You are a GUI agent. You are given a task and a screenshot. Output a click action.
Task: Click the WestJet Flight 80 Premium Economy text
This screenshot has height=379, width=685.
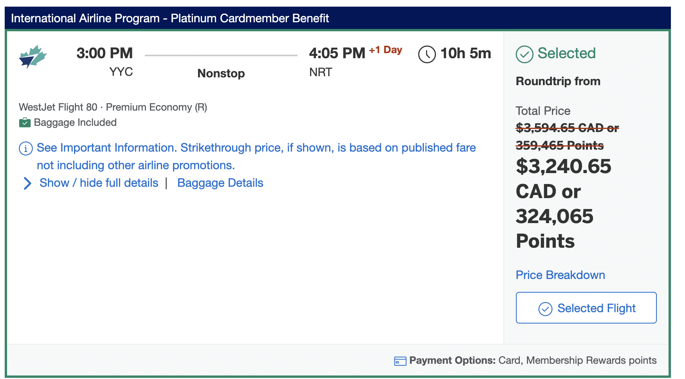tap(113, 107)
